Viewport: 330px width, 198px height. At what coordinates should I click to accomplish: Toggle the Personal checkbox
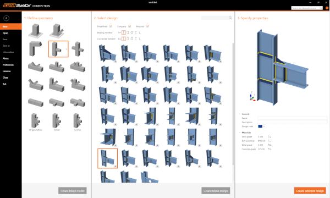point(147,26)
